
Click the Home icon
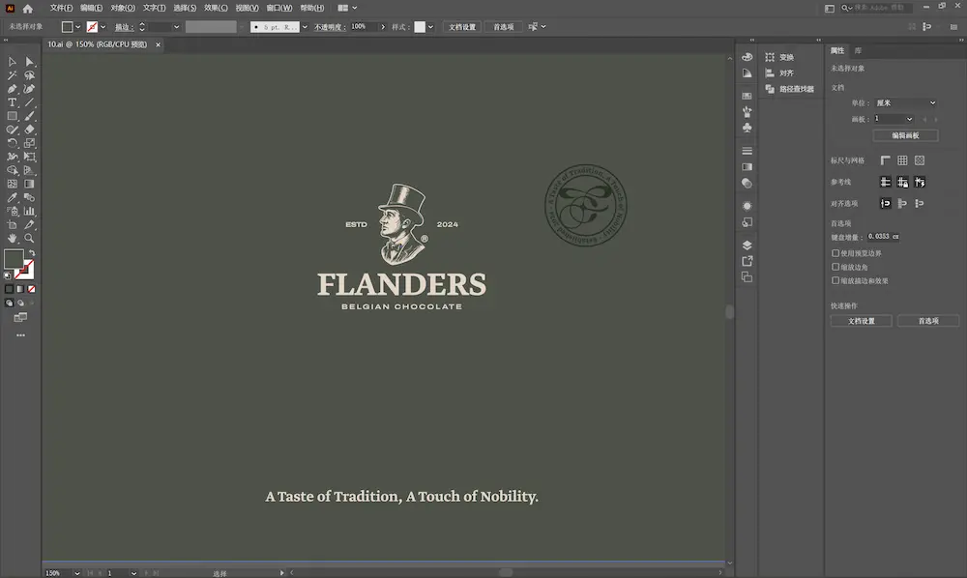[x=28, y=8]
